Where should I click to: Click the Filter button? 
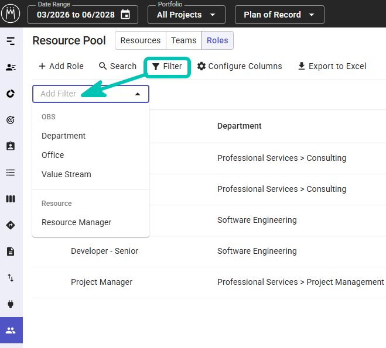(x=167, y=66)
